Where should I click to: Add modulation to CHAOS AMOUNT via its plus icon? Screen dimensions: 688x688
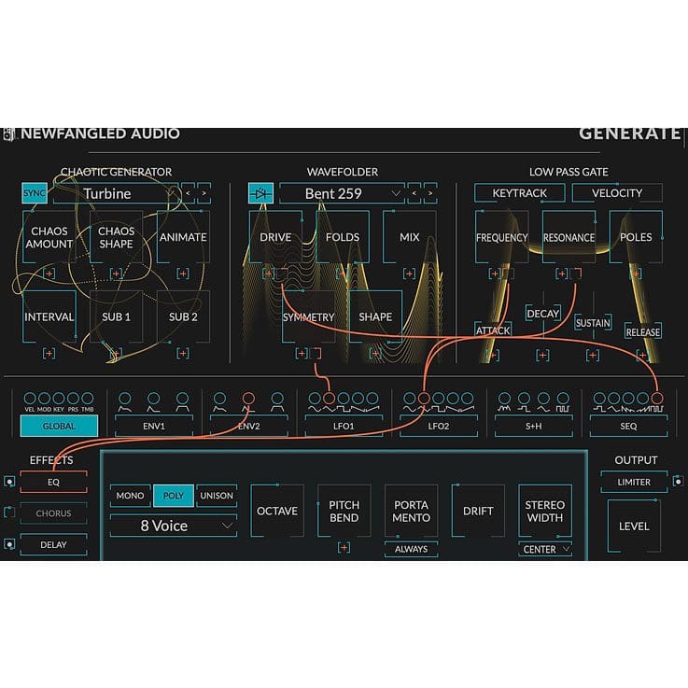pos(49,274)
